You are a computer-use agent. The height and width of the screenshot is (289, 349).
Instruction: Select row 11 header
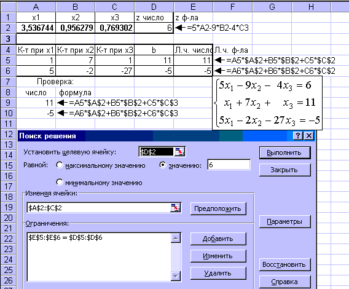coord(8,124)
